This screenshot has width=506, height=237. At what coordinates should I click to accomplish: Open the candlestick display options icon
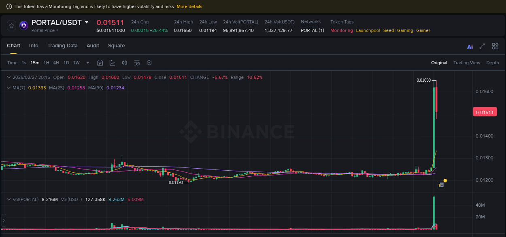124,63
